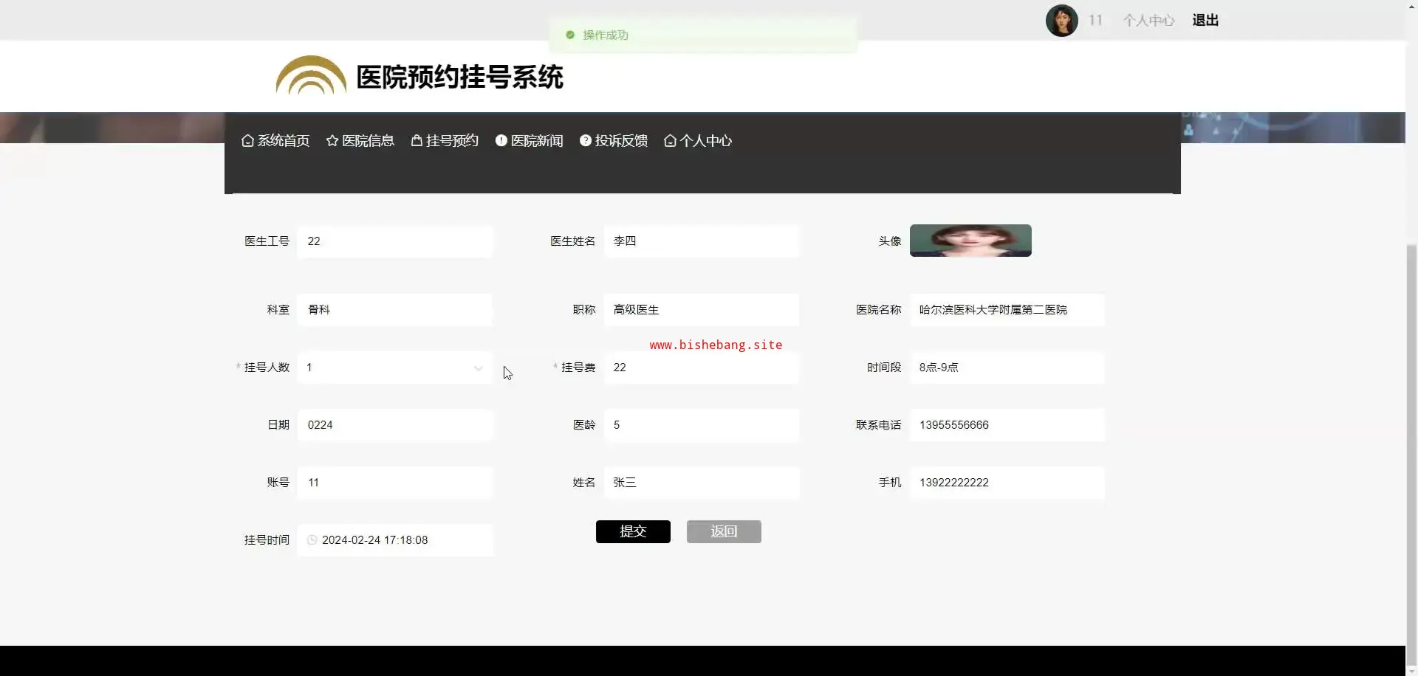Click the 挂号人数 label
The height and width of the screenshot is (676, 1418).
[x=267, y=368]
